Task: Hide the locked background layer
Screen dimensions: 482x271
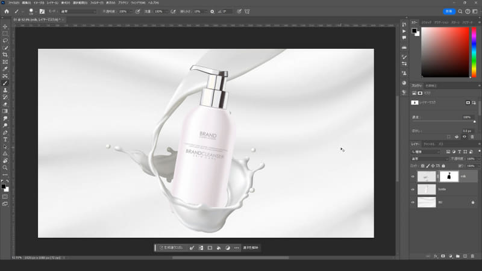Action: point(413,202)
